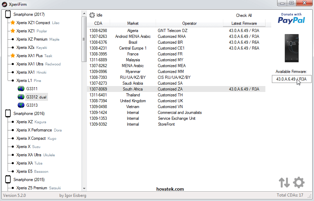Select Xperia X Compact Kugo

coord(36,138)
